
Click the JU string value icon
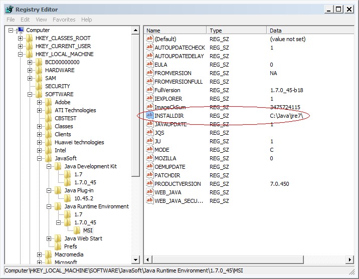click(149, 141)
